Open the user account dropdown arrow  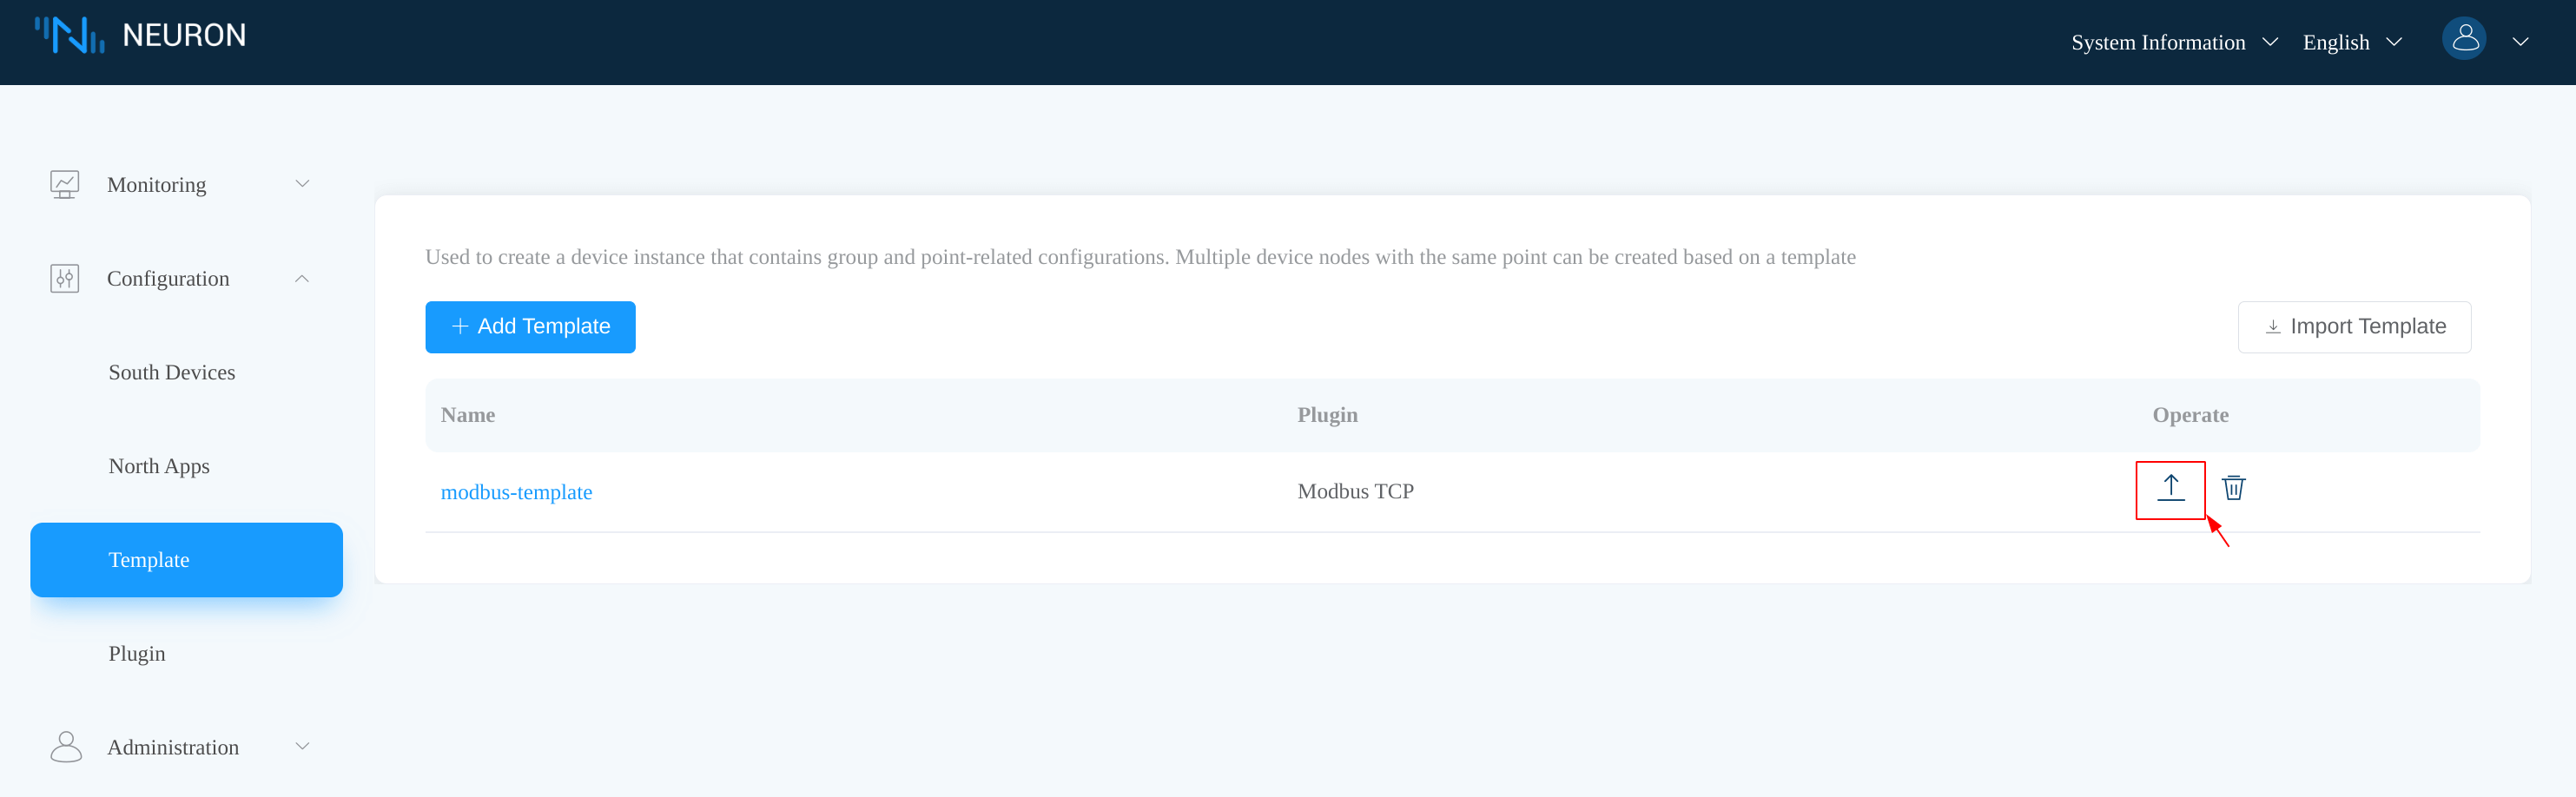2520,42
